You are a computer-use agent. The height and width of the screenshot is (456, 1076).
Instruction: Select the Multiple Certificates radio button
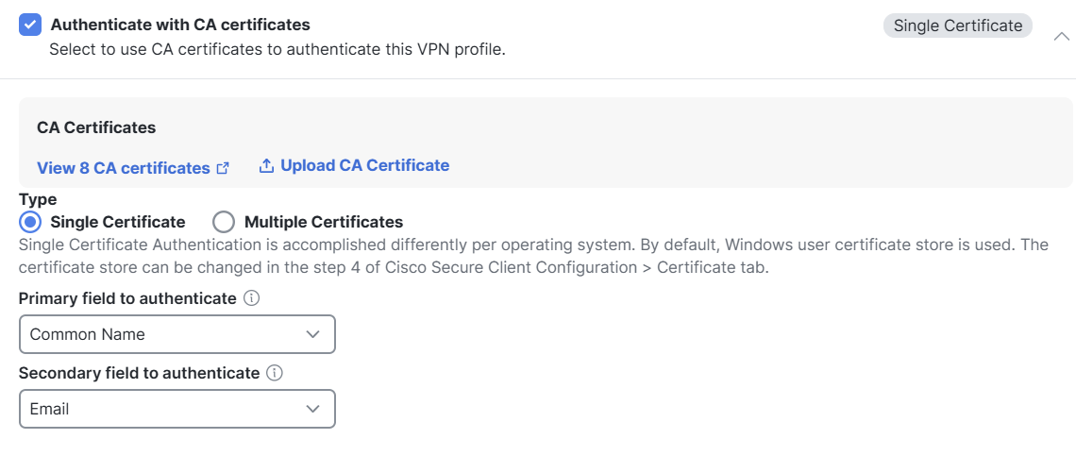pos(224,222)
